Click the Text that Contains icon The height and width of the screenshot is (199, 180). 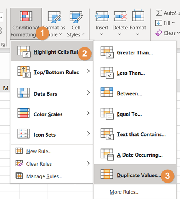coord(107,134)
